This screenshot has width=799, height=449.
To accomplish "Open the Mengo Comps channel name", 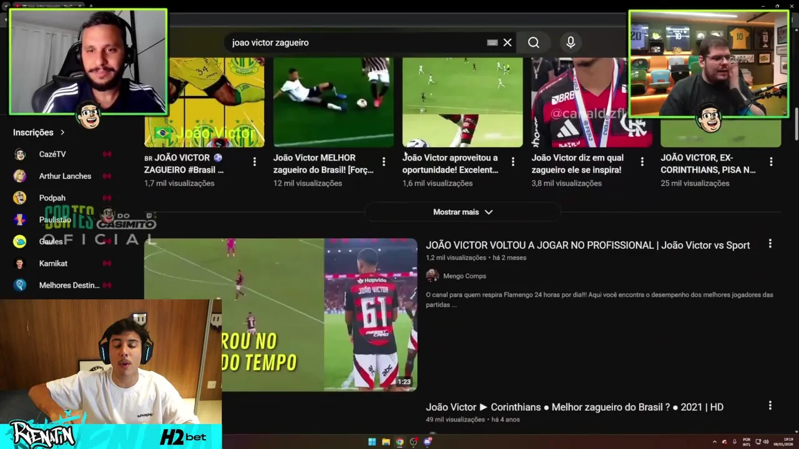I will tap(464, 276).
